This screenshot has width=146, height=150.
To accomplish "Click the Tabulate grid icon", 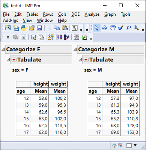I will pyautogui.click(x=76, y=37).
